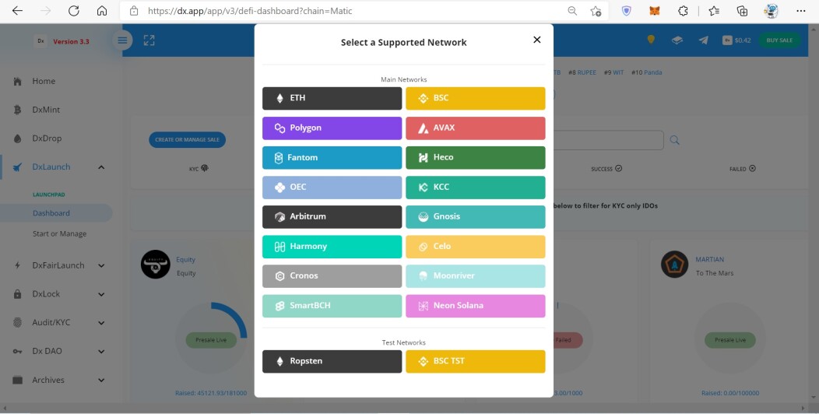Screen dimensions: 819x414
Task: Click the MARTIAN project logo
Action: click(674, 264)
